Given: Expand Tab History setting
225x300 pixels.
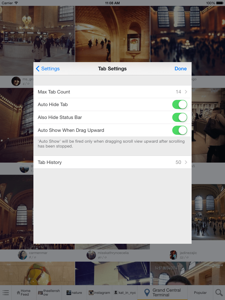Looking at the screenshot, I should 112,162.
